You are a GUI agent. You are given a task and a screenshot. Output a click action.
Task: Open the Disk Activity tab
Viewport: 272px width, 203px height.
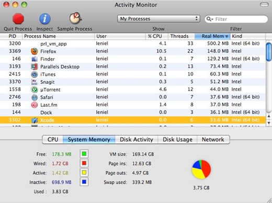coord(137,140)
